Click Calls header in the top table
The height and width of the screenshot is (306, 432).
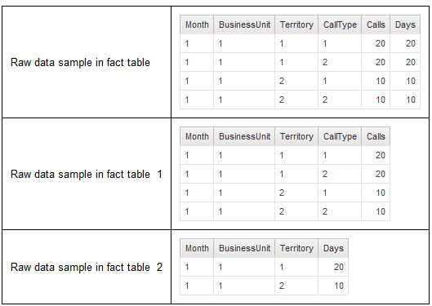[376, 24]
